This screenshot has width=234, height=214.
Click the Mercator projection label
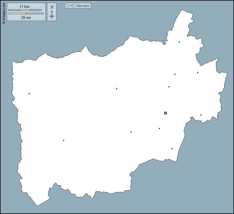click(83, 6)
